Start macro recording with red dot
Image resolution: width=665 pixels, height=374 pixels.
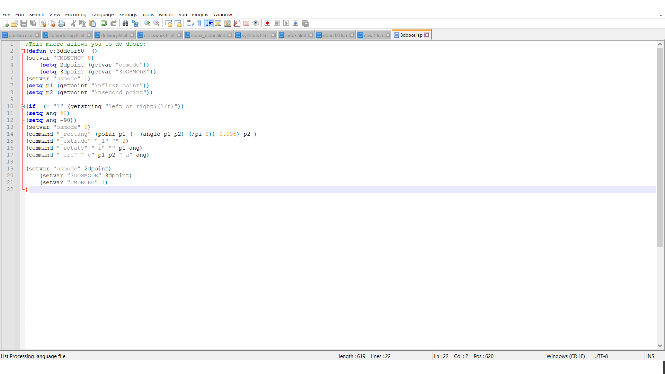coord(267,23)
